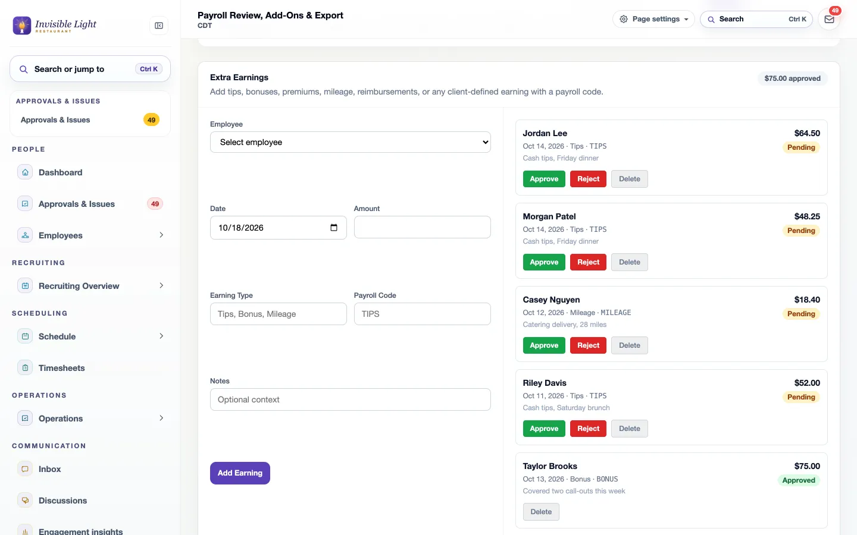Expand the Schedule submenu chevron
The height and width of the screenshot is (535, 857).
161,336
